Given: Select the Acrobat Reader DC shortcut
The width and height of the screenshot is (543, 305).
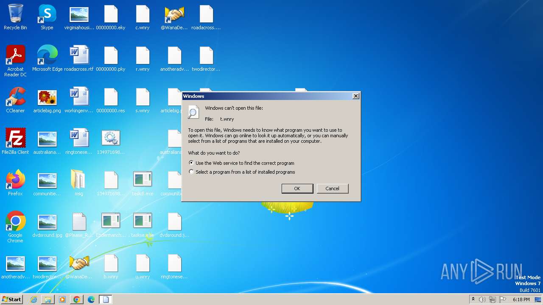Looking at the screenshot, I should pos(15,61).
